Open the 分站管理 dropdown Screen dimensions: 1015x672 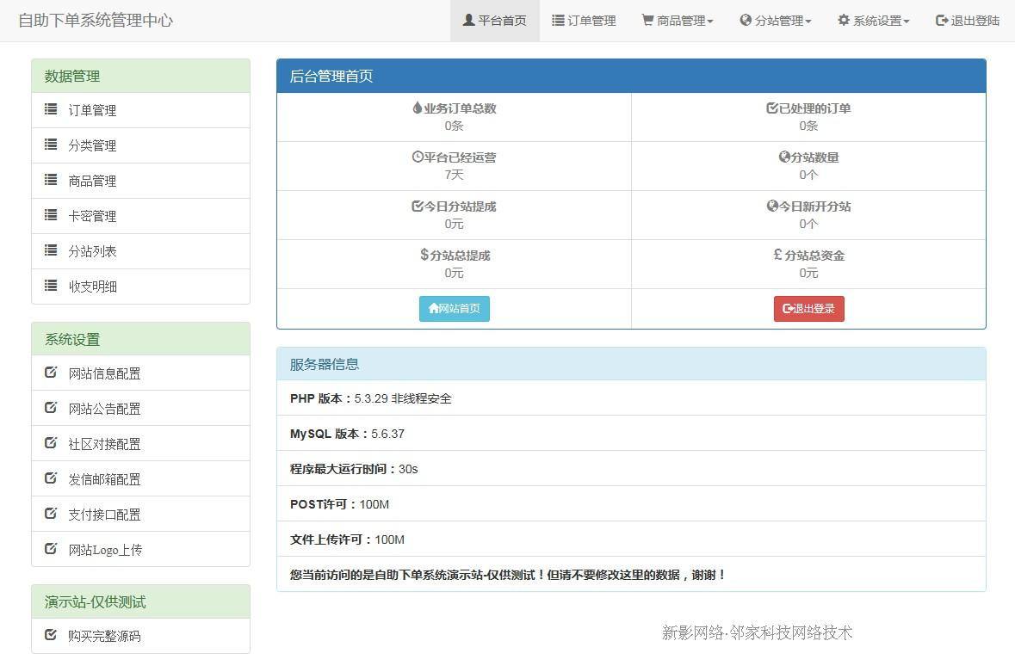point(777,21)
